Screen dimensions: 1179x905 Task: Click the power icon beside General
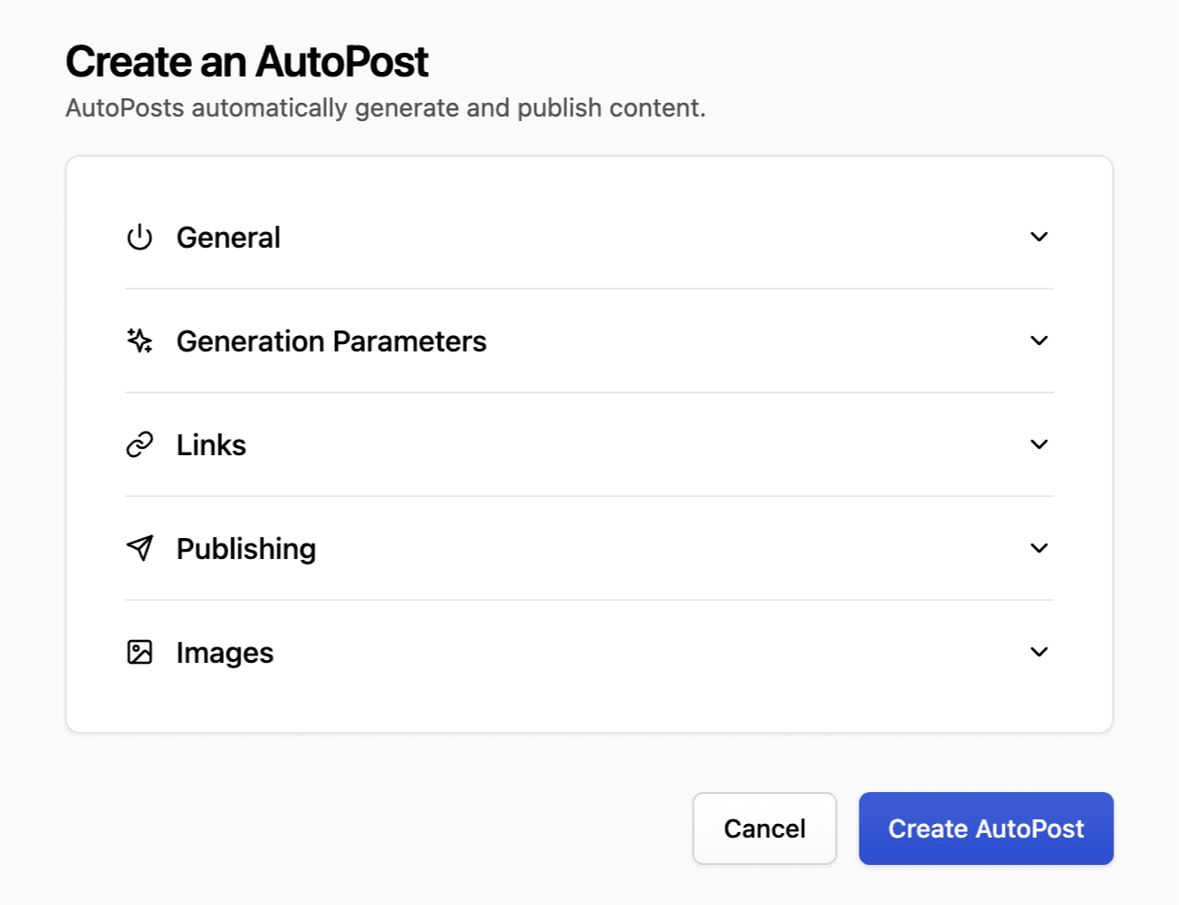[138, 237]
